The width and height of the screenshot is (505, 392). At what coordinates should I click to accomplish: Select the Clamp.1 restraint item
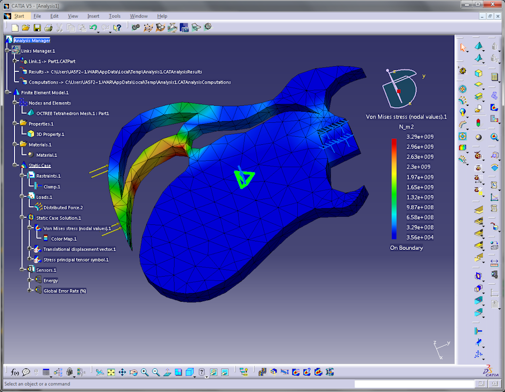pyautogui.click(x=51, y=186)
